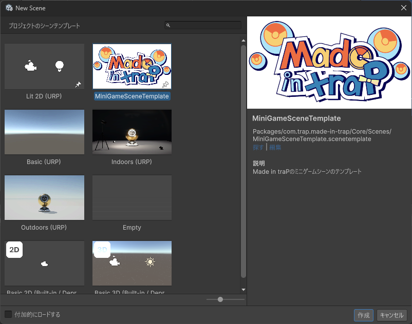The width and height of the screenshot is (412, 324).
Task: Click the template path text in details
Action: click(x=322, y=135)
